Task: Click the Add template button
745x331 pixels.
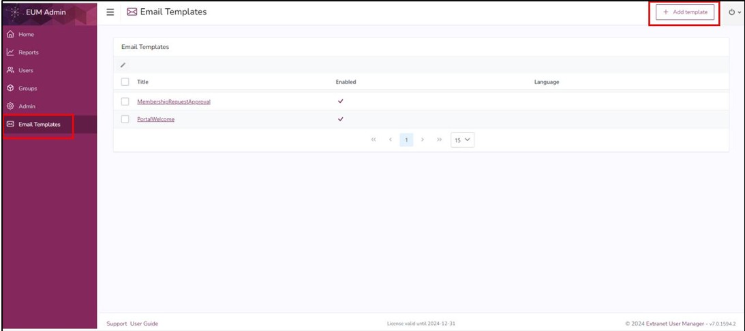Action: [x=684, y=12]
